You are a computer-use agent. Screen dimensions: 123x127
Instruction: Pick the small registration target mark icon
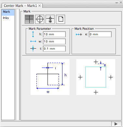pos(50,19)
